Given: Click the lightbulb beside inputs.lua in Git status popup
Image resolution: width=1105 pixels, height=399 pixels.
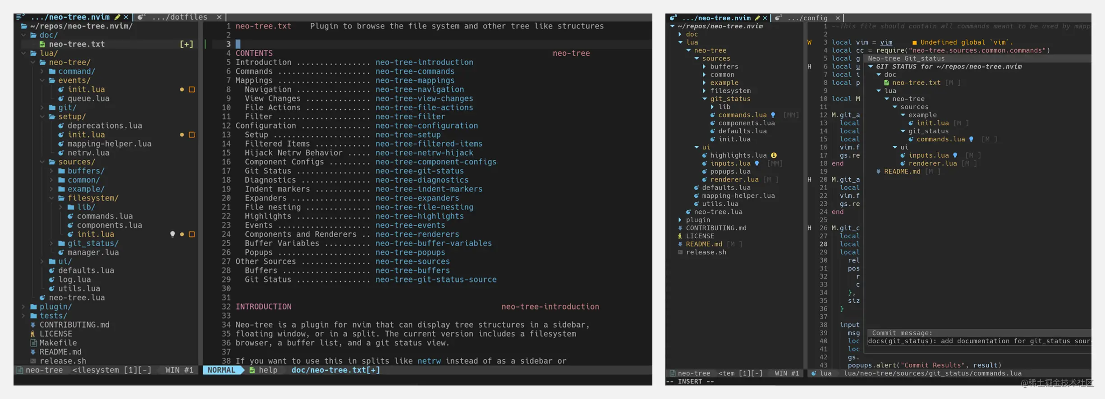Looking at the screenshot, I should pyautogui.click(x=955, y=155).
